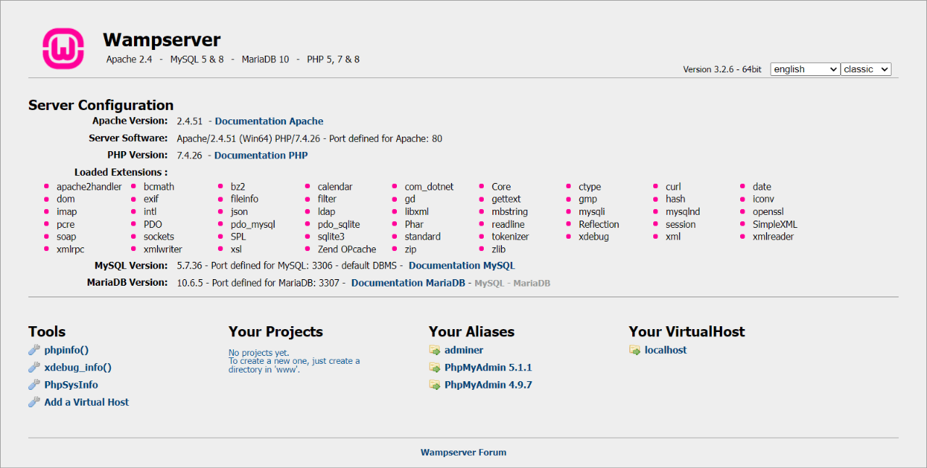Click the openssl extension entry
The image size is (927, 468).
click(768, 212)
